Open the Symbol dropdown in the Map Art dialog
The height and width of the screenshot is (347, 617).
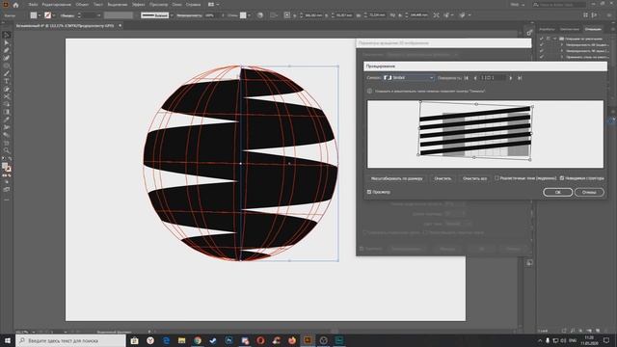coord(409,78)
